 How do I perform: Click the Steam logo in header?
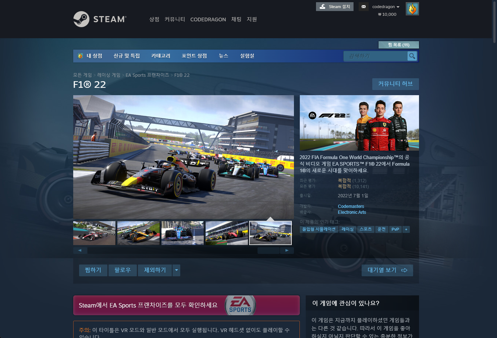pos(100,19)
